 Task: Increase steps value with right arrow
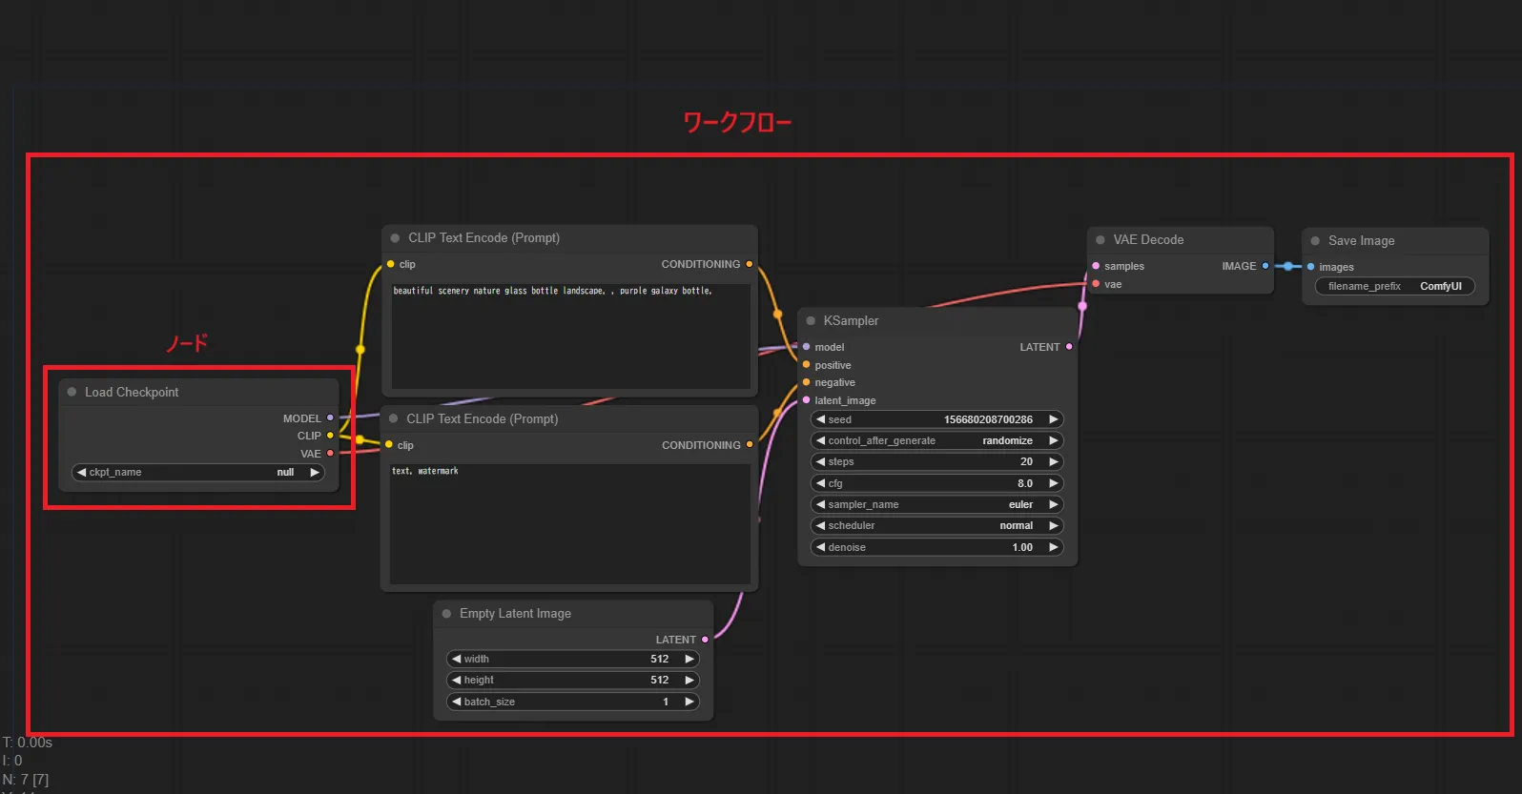coord(1053,461)
